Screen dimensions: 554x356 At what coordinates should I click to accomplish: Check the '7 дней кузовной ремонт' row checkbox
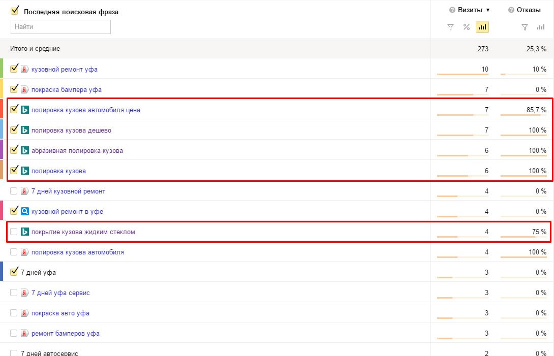(x=14, y=191)
